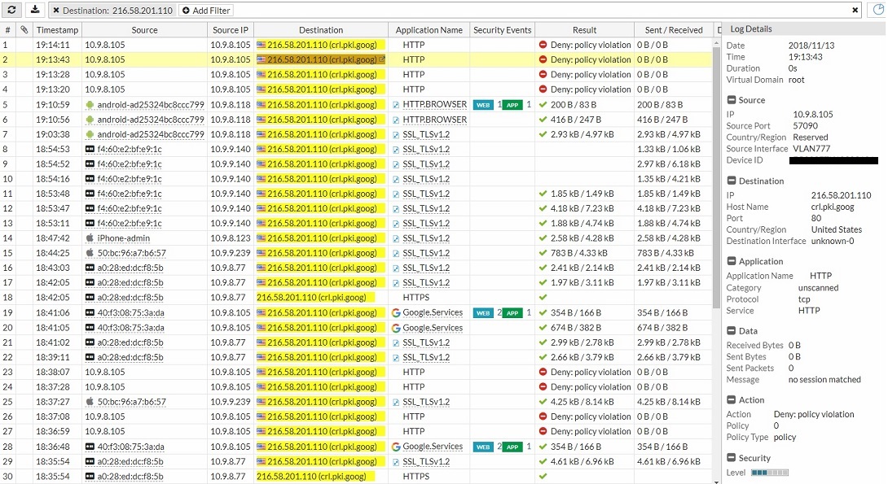Click the WEB badge in row 28
Viewport: 888px width, 484px height.
tap(483, 447)
